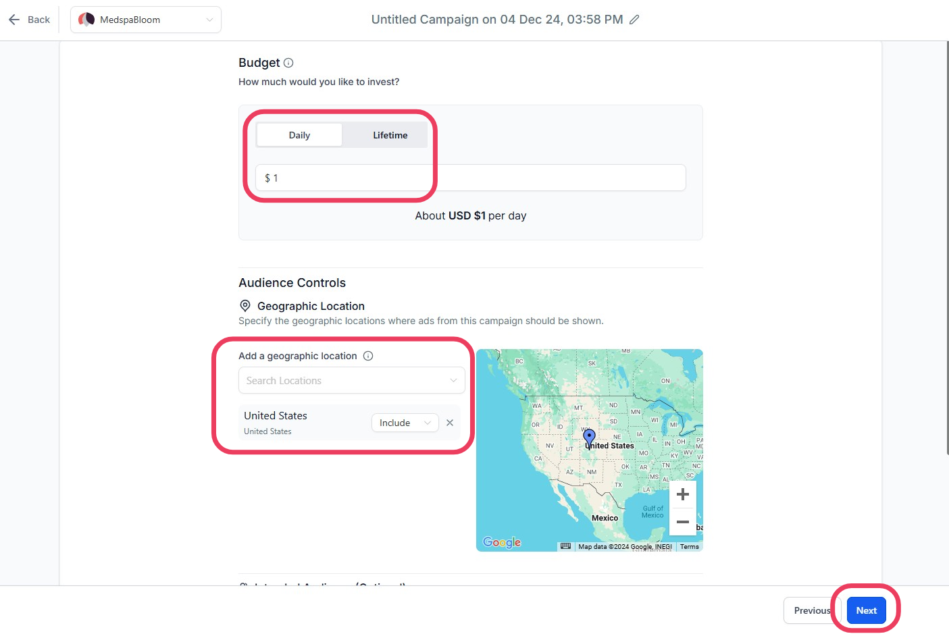
Task: Click the Next button
Action: coord(867,610)
